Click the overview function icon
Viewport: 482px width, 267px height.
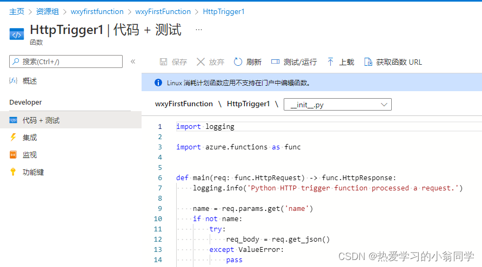click(13, 81)
